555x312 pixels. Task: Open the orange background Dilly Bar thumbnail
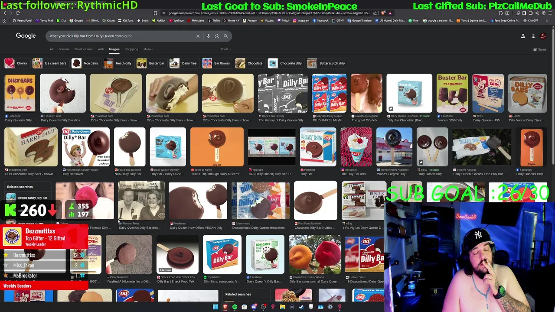coord(217,147)
